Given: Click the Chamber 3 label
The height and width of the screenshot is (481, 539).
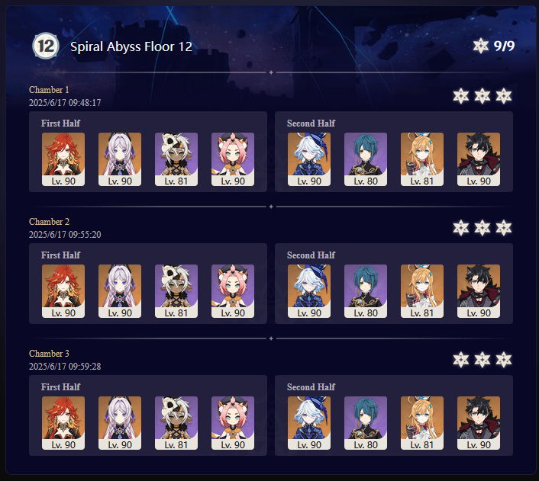Looking at the screenshot, I should pyautogui.click(x=49, y=353).
